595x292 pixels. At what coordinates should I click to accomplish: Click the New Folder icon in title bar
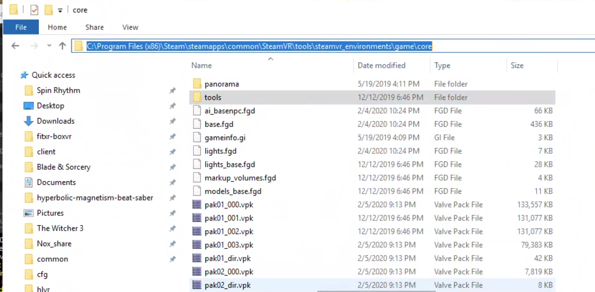tap(48, 10)
